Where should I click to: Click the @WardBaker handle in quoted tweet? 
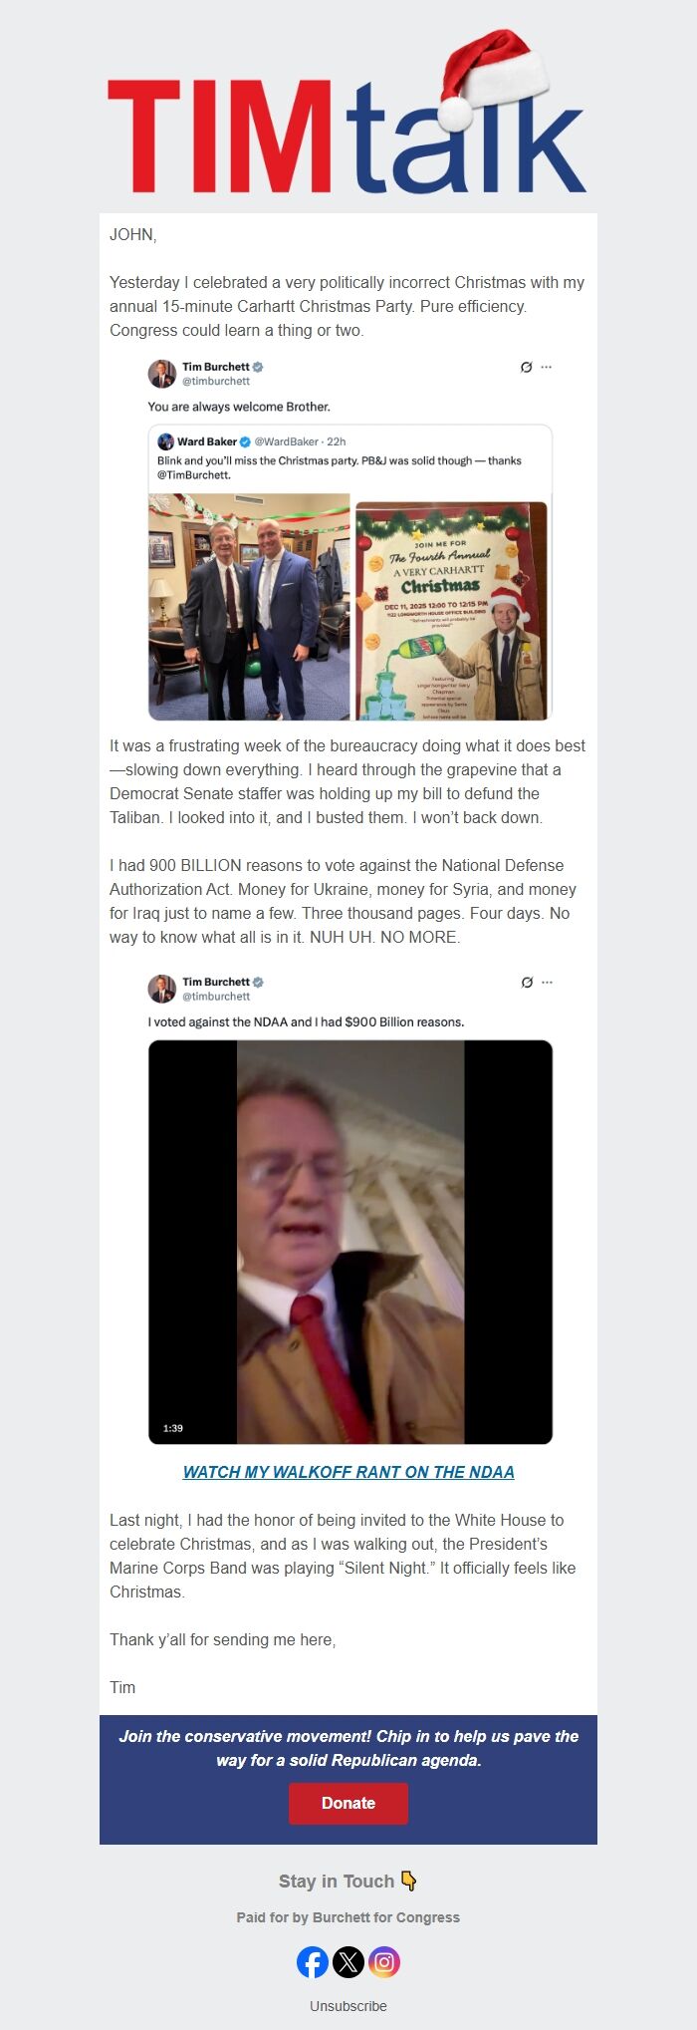[287, 441]
